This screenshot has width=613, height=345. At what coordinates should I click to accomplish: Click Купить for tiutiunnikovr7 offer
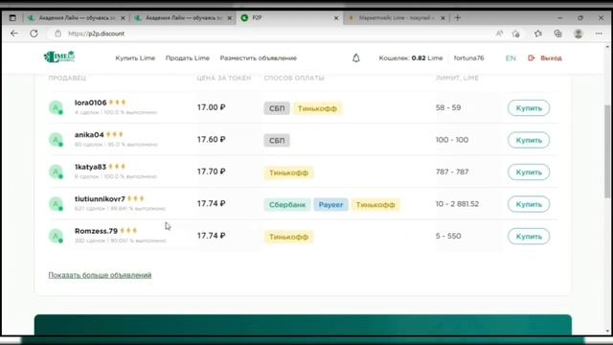(529, 204)
